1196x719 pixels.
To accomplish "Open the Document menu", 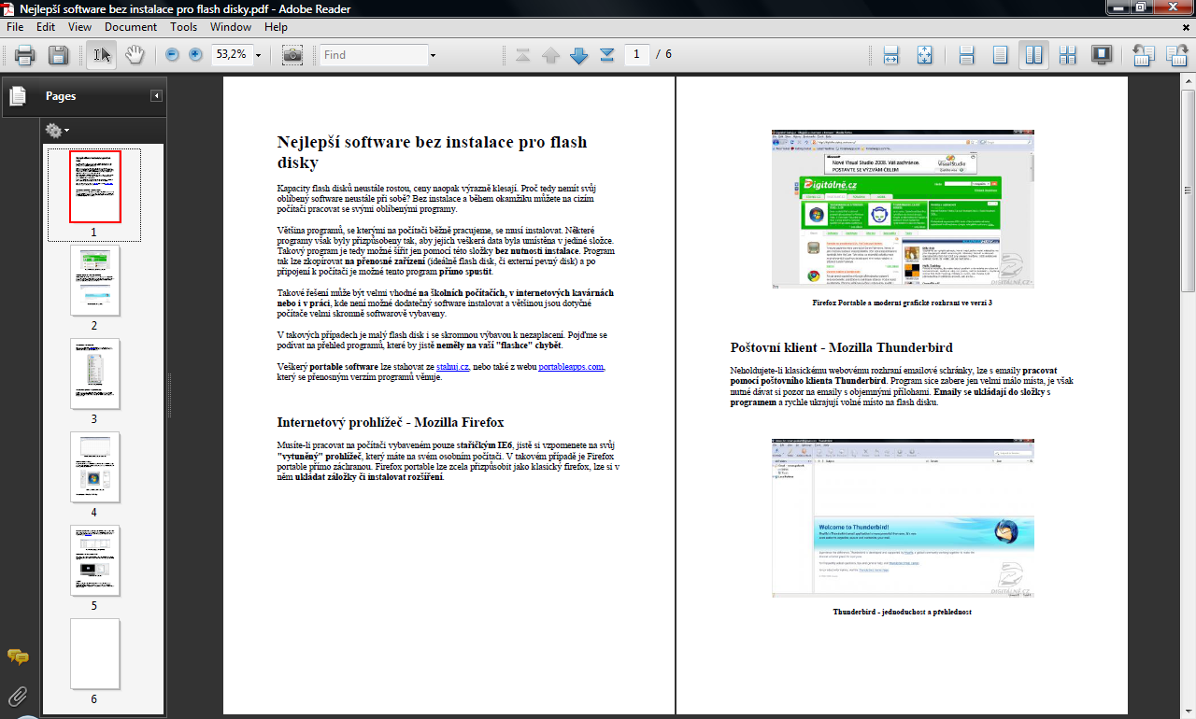I will tap(131, 27).
